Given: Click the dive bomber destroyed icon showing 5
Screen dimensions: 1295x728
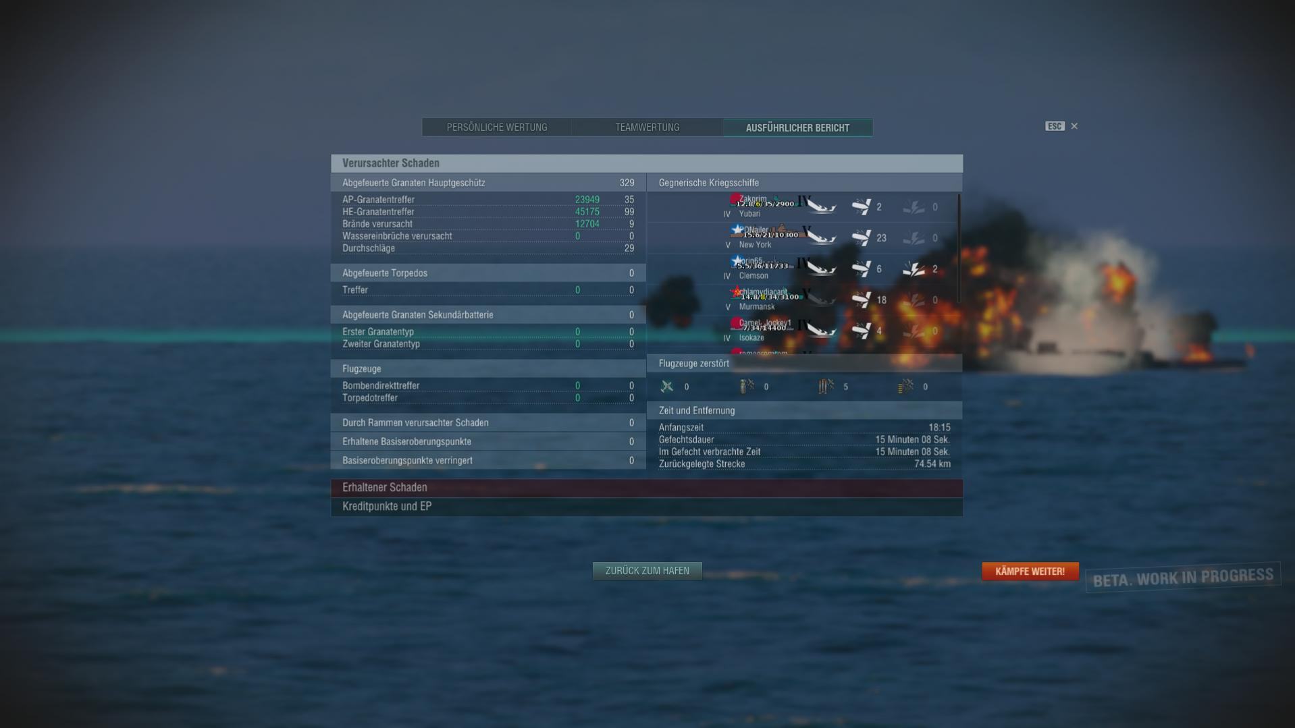Looking at the screenshot, I should (x=826, y=387).
